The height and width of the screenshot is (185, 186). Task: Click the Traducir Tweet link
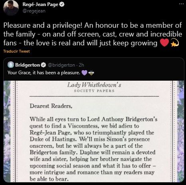(16, 51)
